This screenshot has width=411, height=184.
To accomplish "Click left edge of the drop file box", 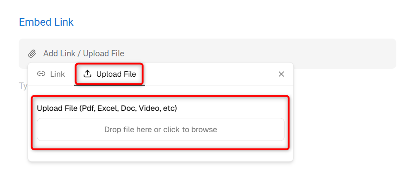I will click(x=40, y=129).
